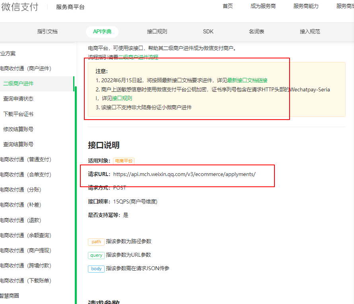Click the request URL text api.mch.weixin.qq.com
This screenshot has width=354, height=304.
click(x=184, y=174)
